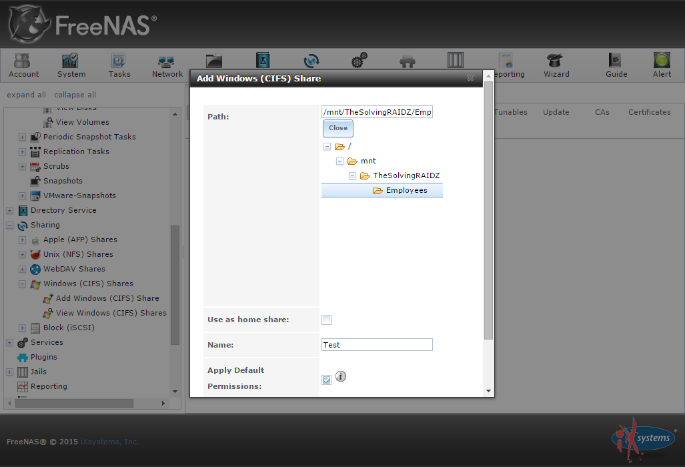Collapse the Sharing section in sidebar
The image size is (685, 467).
click(9, 225)
